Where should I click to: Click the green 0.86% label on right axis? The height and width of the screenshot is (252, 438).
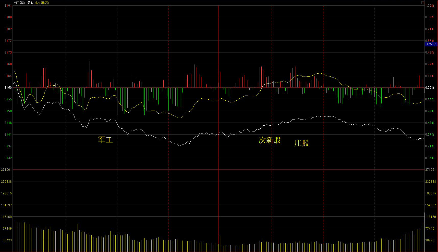[430, 158]
